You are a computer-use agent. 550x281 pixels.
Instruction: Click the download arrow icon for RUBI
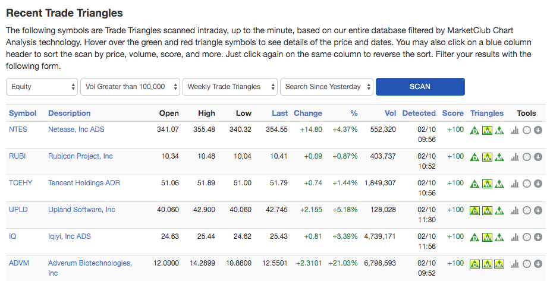click(538, 157)
